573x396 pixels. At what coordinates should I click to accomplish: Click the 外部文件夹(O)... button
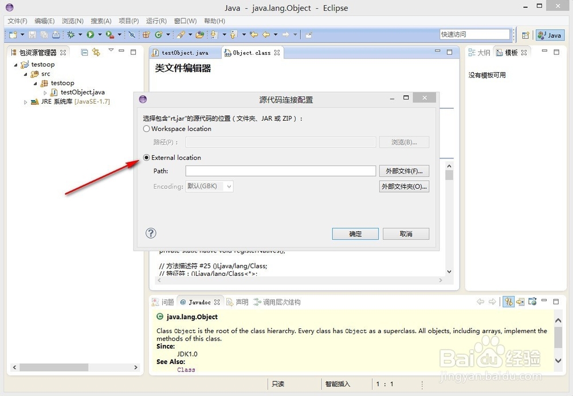404,186
